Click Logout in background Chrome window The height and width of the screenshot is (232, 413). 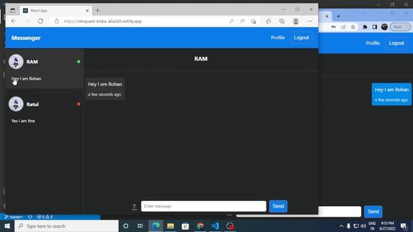pyautogui.click(x=396, y=43)
